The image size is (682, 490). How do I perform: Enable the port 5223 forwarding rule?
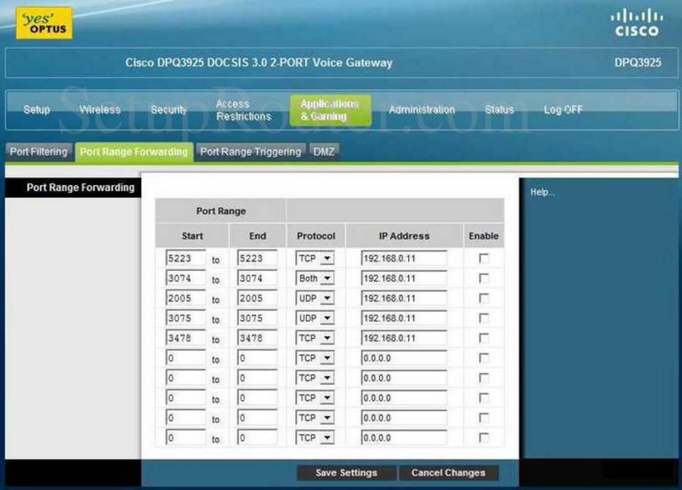483,258
